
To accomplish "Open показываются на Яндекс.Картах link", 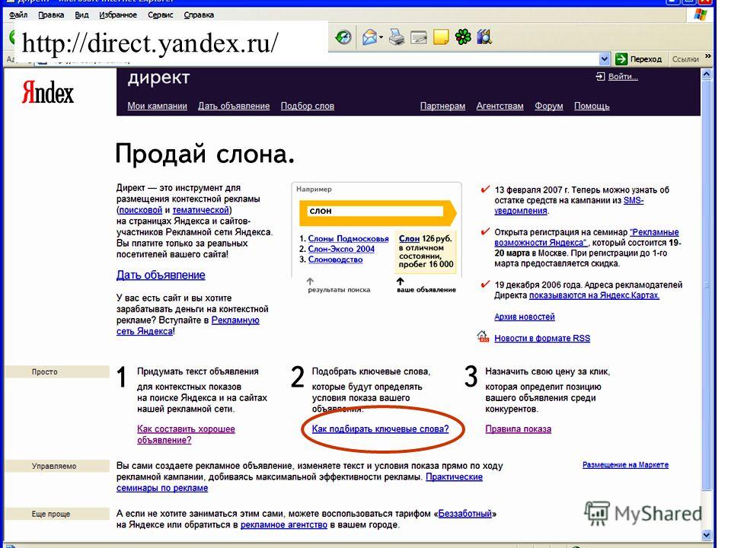I will (x=594, y=295).
